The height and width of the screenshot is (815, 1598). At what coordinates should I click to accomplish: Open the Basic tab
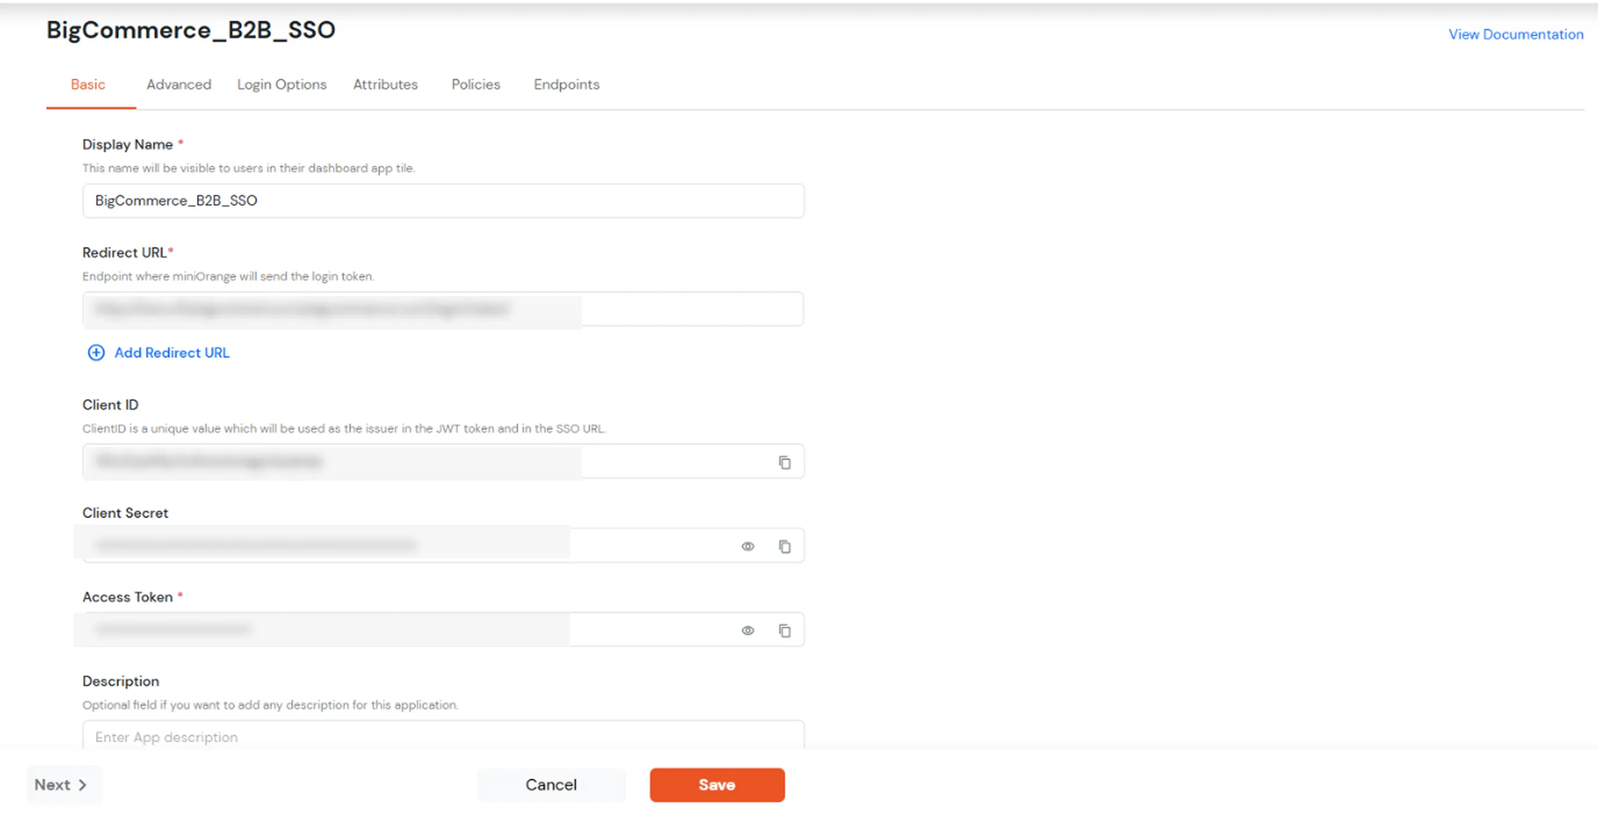(88, 84)
